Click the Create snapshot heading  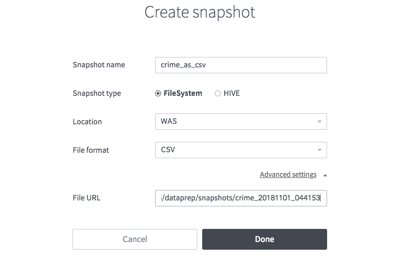tap(199, 12)
